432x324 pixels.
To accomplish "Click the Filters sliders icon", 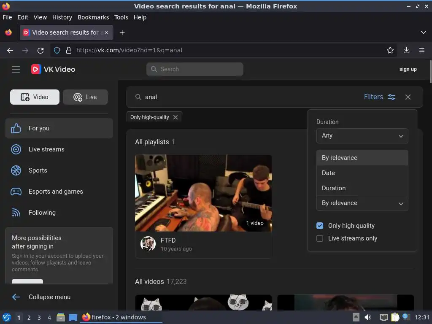I will pyautogui.click(x=391, y=97).
